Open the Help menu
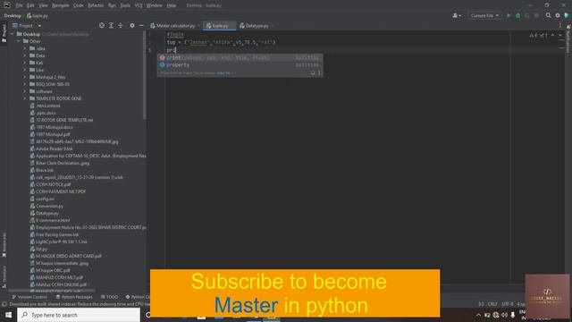Viewport: 572px width, 322px height. tap(171, 5)
